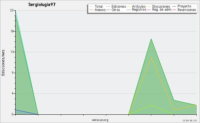Click the red Reversiones legend line swatch
200x123 pixels.
[x=174, y=10]
